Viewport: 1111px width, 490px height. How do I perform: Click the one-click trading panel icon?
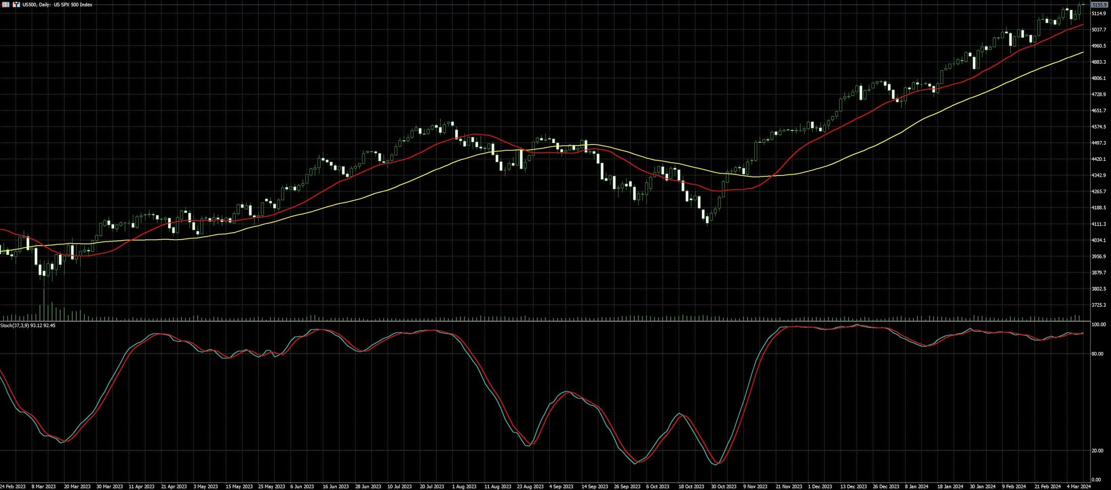click(x=16, y=5)
